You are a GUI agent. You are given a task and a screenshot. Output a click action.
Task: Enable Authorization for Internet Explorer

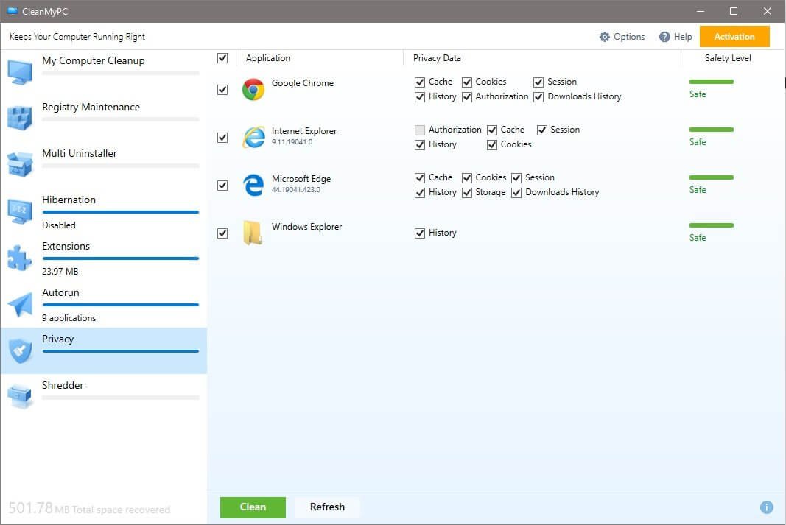[420, 130]
